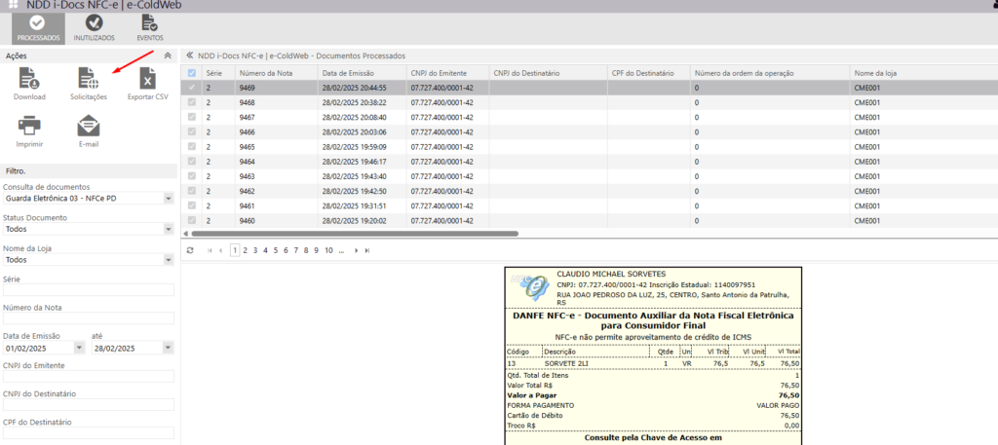This screenshot has width=998, height=445.
Task: Switch to the Inutilizados tab
Action: click(x=94, y=27)
